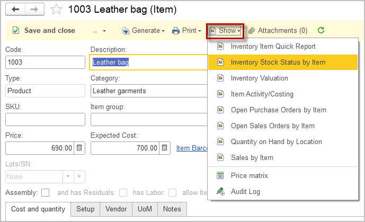Click the forward navigation arrow
Screen dimensions: 365x222
click(34, 10)
